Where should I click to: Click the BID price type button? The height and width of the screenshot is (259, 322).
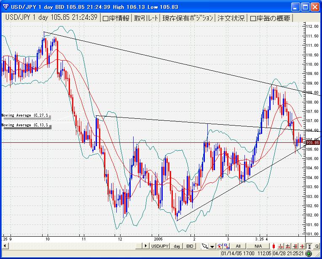190,246
